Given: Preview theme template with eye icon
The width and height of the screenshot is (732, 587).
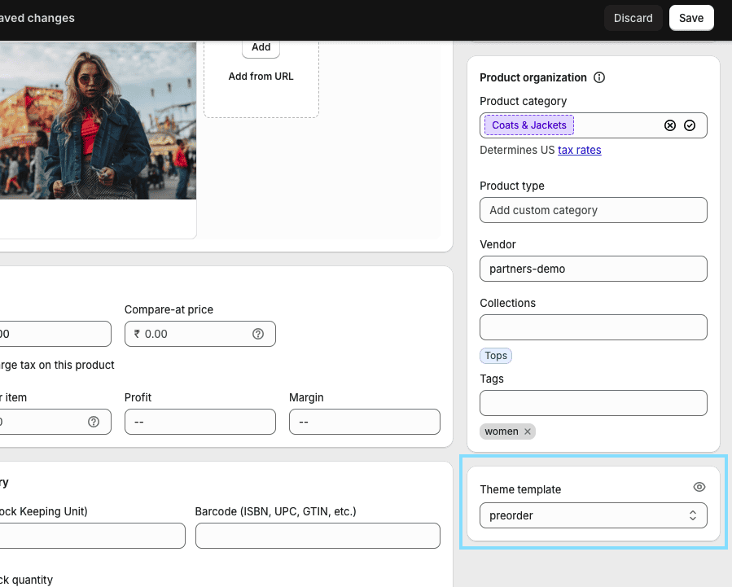Looking at the screenshot, I should tap(699, 487).
